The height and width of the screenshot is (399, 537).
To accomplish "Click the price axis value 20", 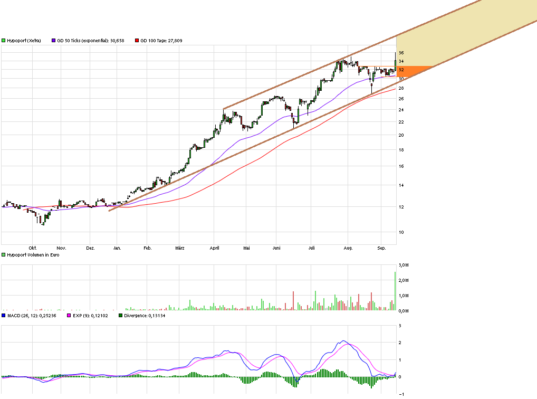I will pyautogui.click(x=401, y=135).
